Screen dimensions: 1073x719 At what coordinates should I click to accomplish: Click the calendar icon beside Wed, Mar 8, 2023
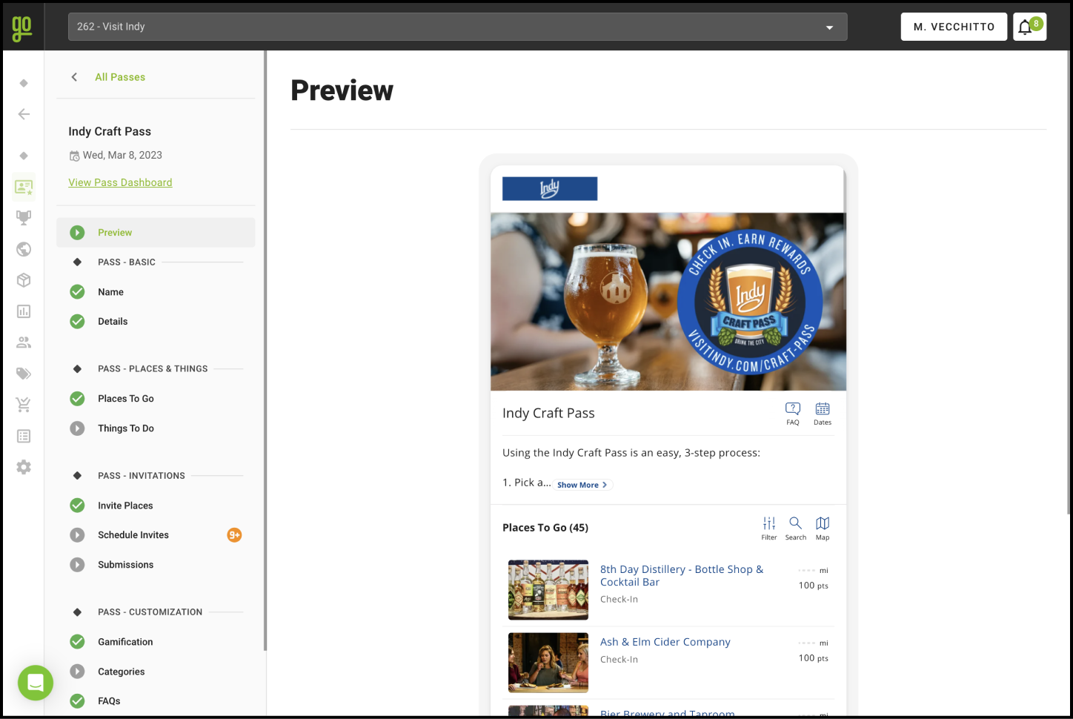coord(74,156)
